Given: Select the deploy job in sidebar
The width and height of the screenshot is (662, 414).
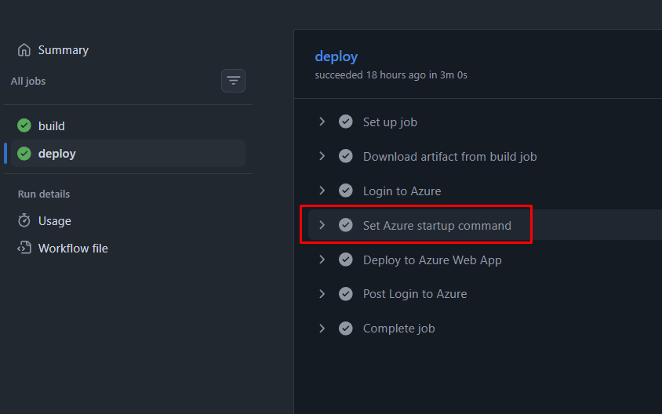Looking at the screenshot, I should coord(129,153).
